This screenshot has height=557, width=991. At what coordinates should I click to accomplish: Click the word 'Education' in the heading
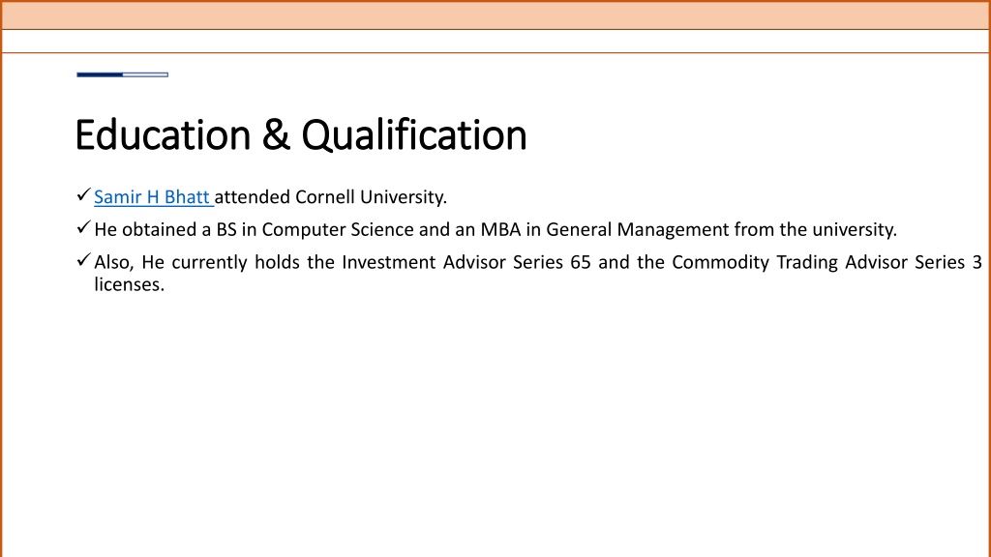163,134
